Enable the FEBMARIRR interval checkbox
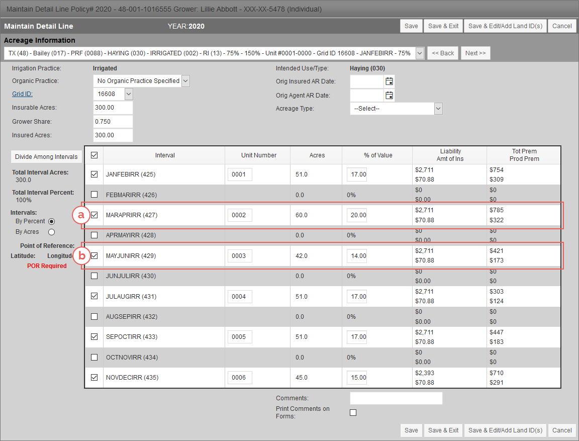 93,195
